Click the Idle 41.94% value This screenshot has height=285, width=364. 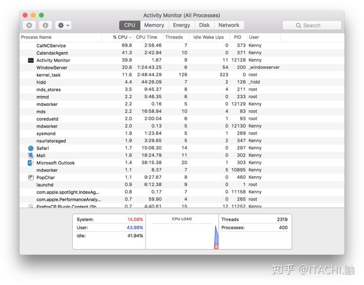coord(135,236)
